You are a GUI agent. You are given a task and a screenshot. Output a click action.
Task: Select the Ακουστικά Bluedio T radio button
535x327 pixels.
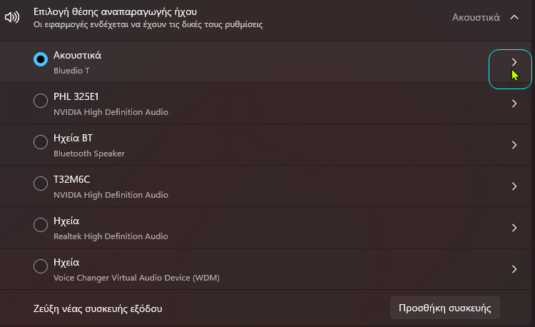click(41, 59)
